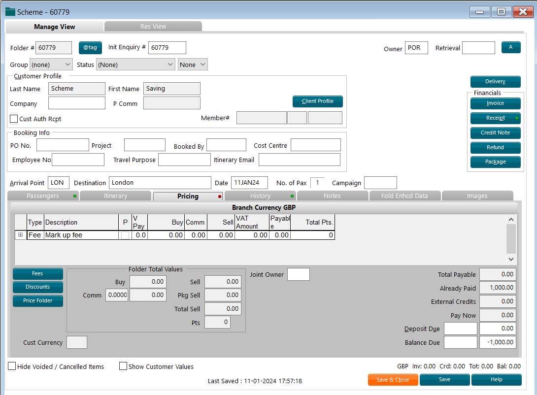This screenshot has height=395, width=537.
Task: Open the Group dropdown
Action: coord(51,65)
